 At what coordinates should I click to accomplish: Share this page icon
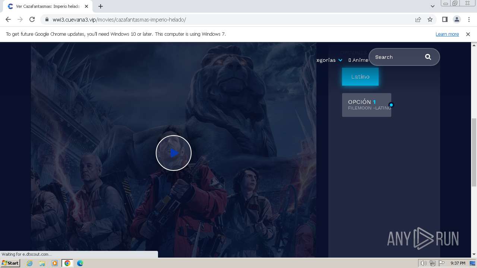coord(418,19)
